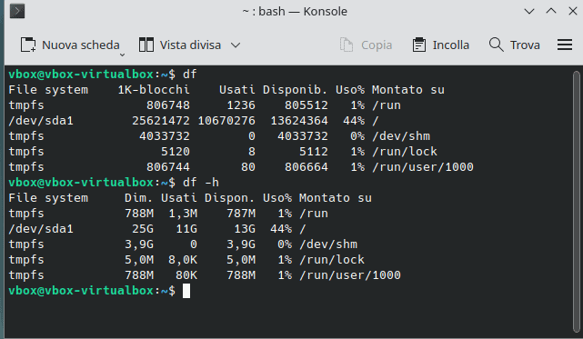Click the 'Dim.' column header
The image size is (583, 339).
point(138,198)
